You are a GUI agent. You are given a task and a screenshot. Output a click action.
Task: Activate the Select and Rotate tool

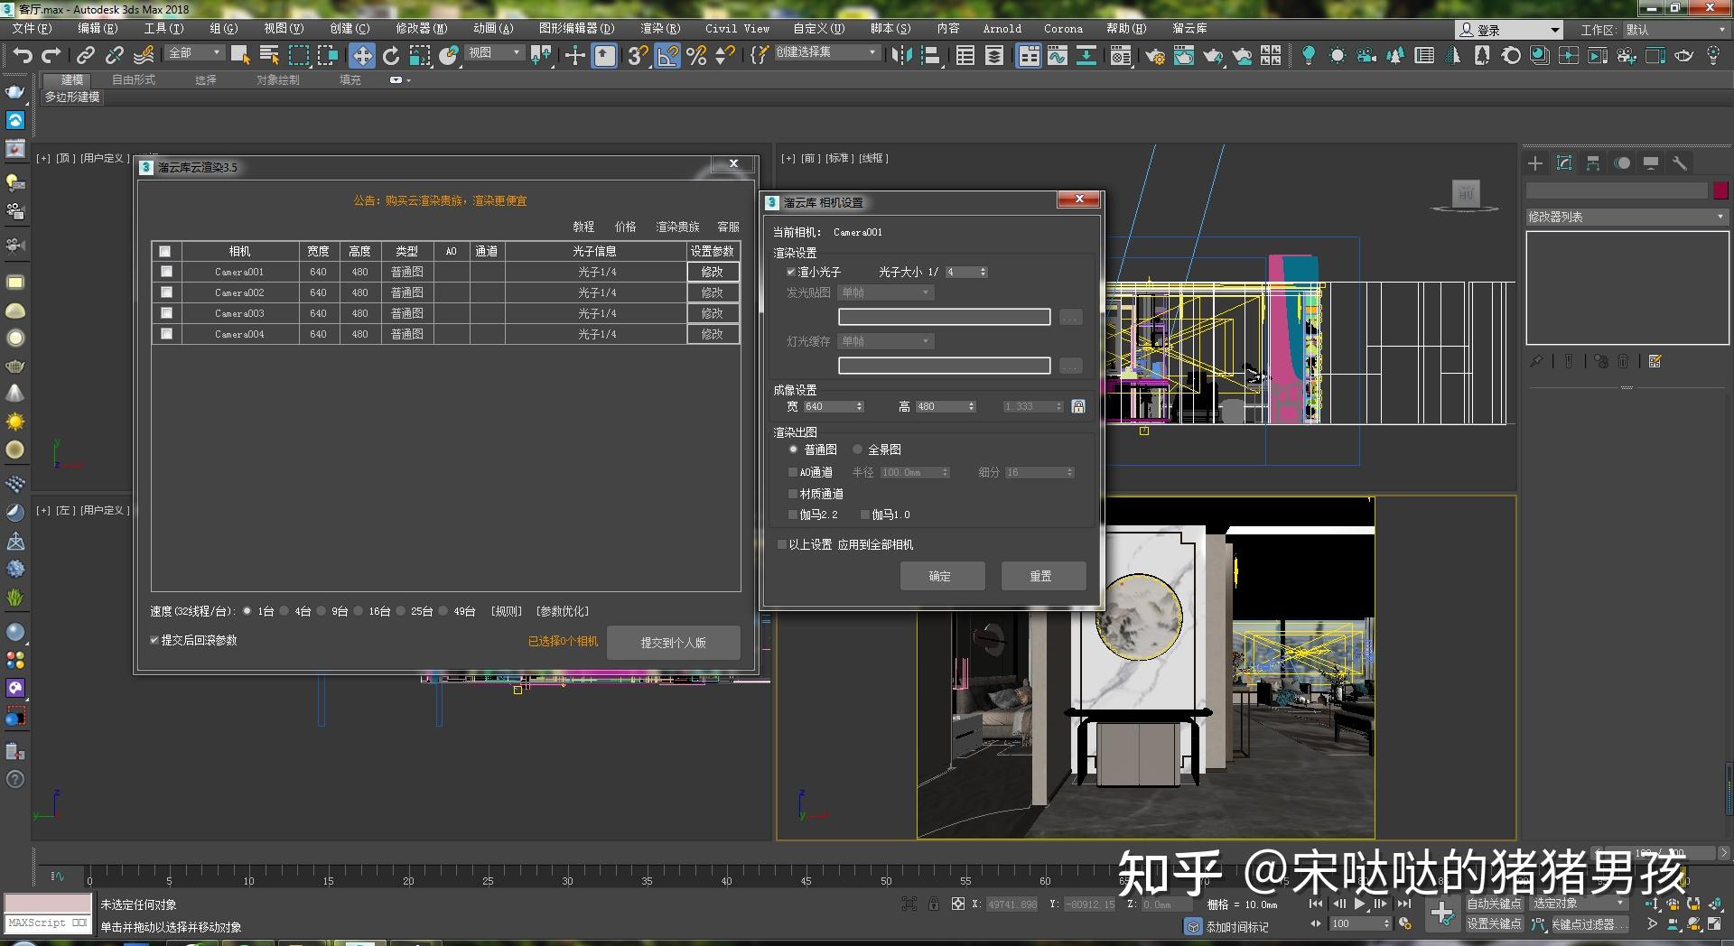click(x=391, y=56)
